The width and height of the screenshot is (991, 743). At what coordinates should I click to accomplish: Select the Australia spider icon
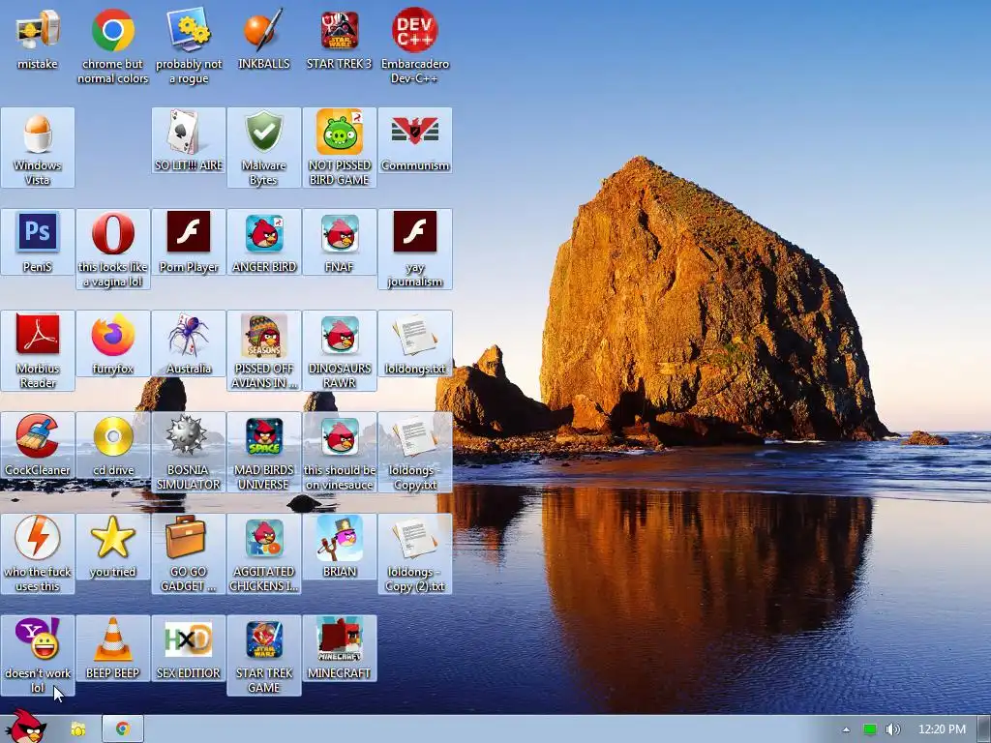(189, 334)
